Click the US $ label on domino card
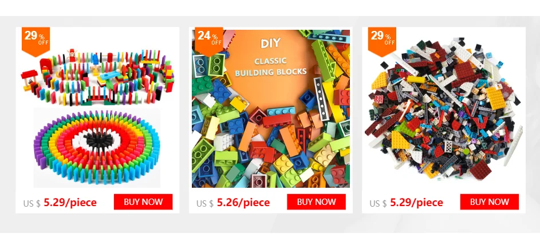 pos(31,204)
